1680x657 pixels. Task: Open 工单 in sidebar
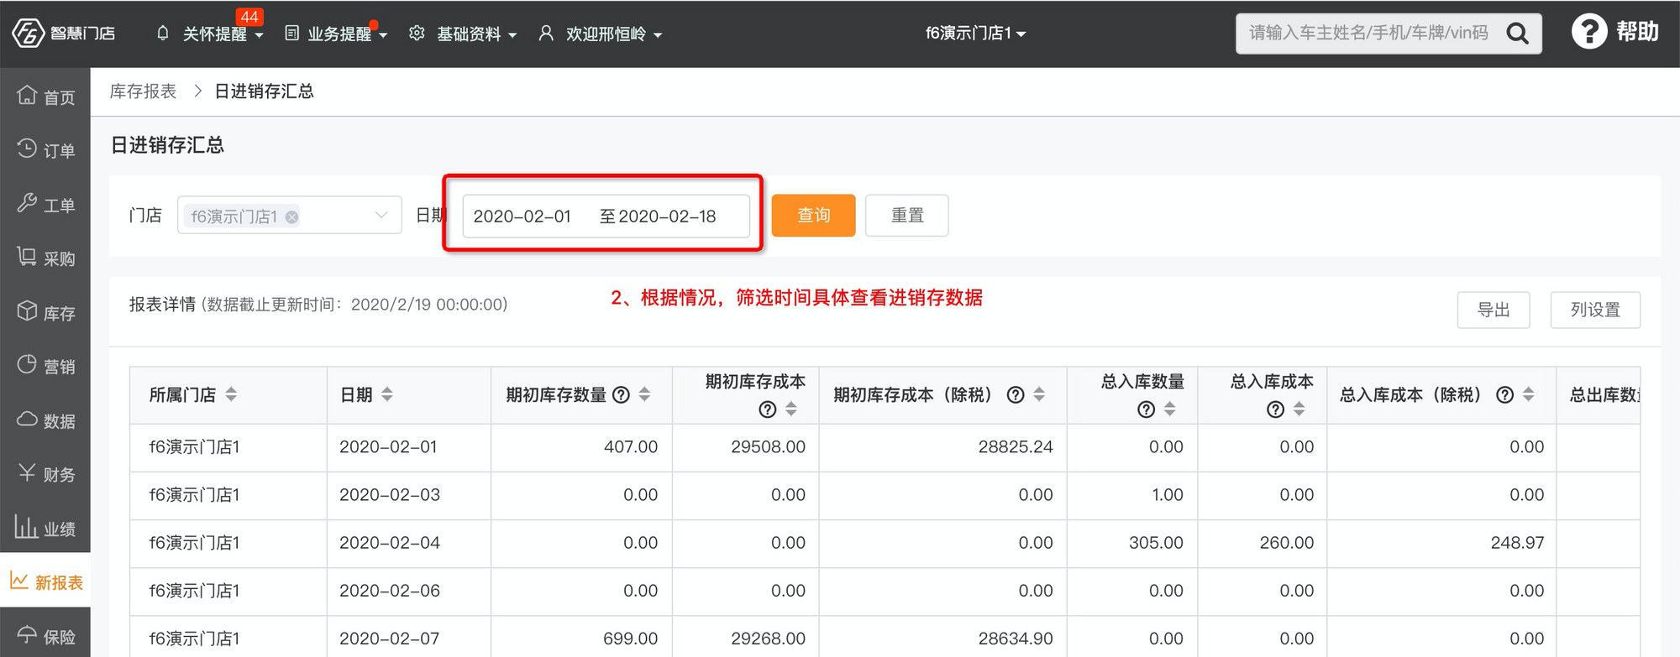[45, 205]
